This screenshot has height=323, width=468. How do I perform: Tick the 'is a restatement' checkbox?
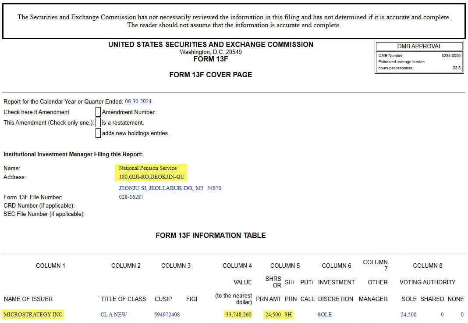(98, 122)
